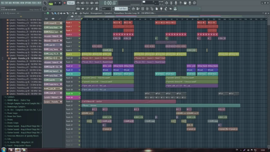Select KSHMR Exhaust clip in picker
The width and height of the screenshot is (270, 152).
pos(53,23)
